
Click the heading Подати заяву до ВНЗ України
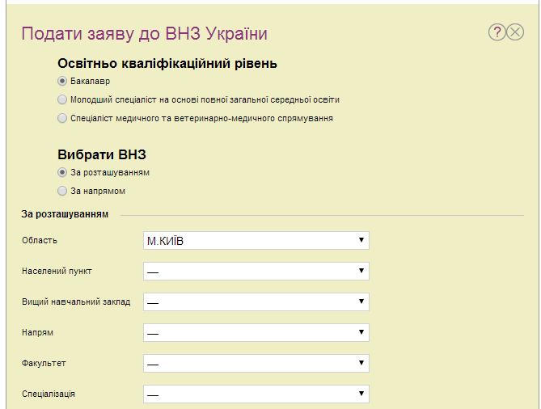(x=144, y=34)
